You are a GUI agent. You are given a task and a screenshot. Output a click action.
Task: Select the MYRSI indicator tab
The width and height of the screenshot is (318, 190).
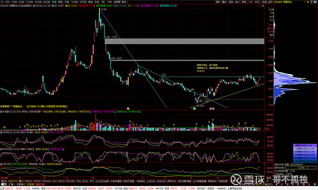[28, 181]
